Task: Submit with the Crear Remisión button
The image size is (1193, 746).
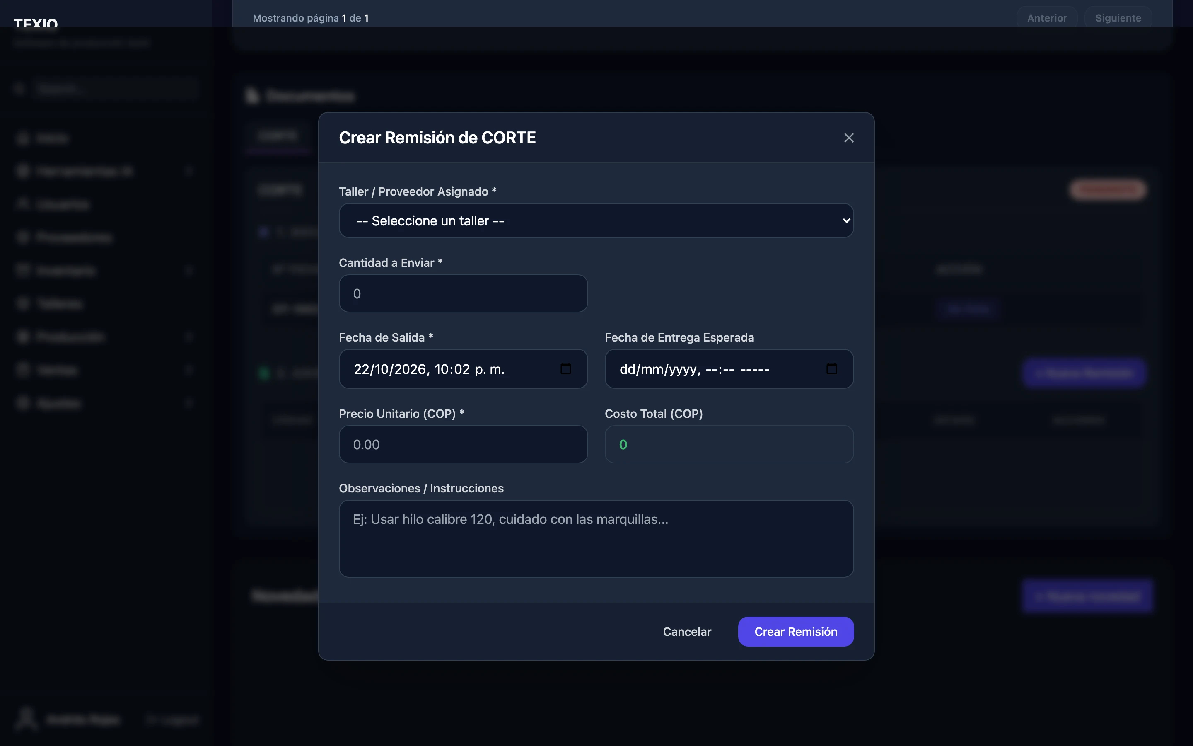Action: pyautogui.click(x=796, y=632)
